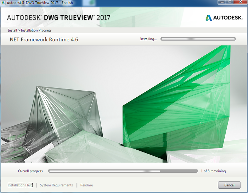Open the Readme link

(86, 185)
